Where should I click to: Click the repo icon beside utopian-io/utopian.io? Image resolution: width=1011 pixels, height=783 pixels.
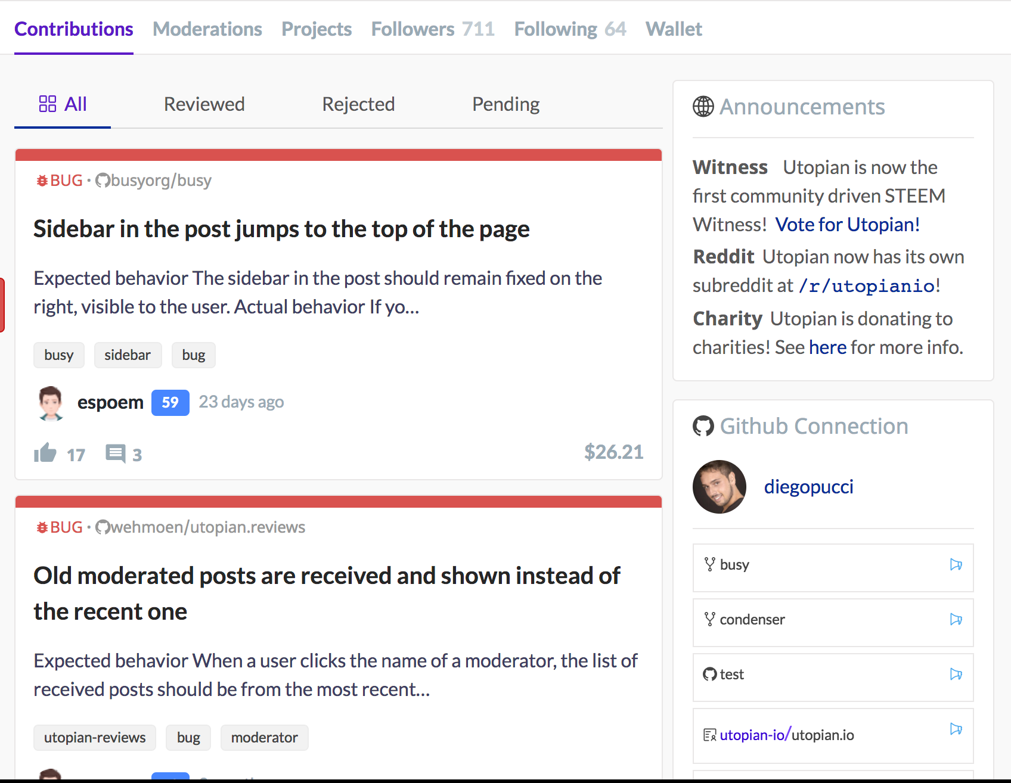tap(709, 735)
